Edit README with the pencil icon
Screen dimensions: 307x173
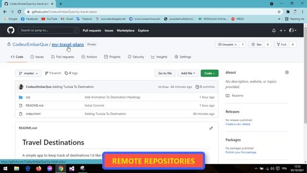(211, 128)
